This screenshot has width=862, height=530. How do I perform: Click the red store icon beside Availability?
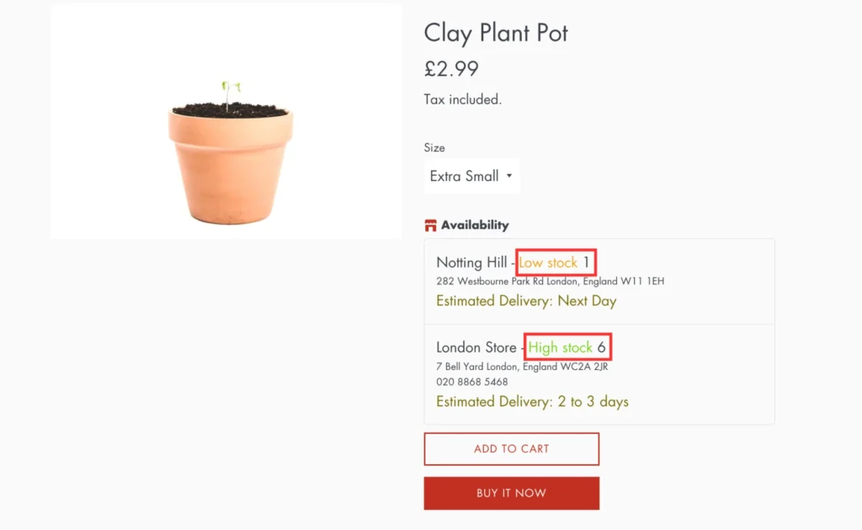point(430,225)
